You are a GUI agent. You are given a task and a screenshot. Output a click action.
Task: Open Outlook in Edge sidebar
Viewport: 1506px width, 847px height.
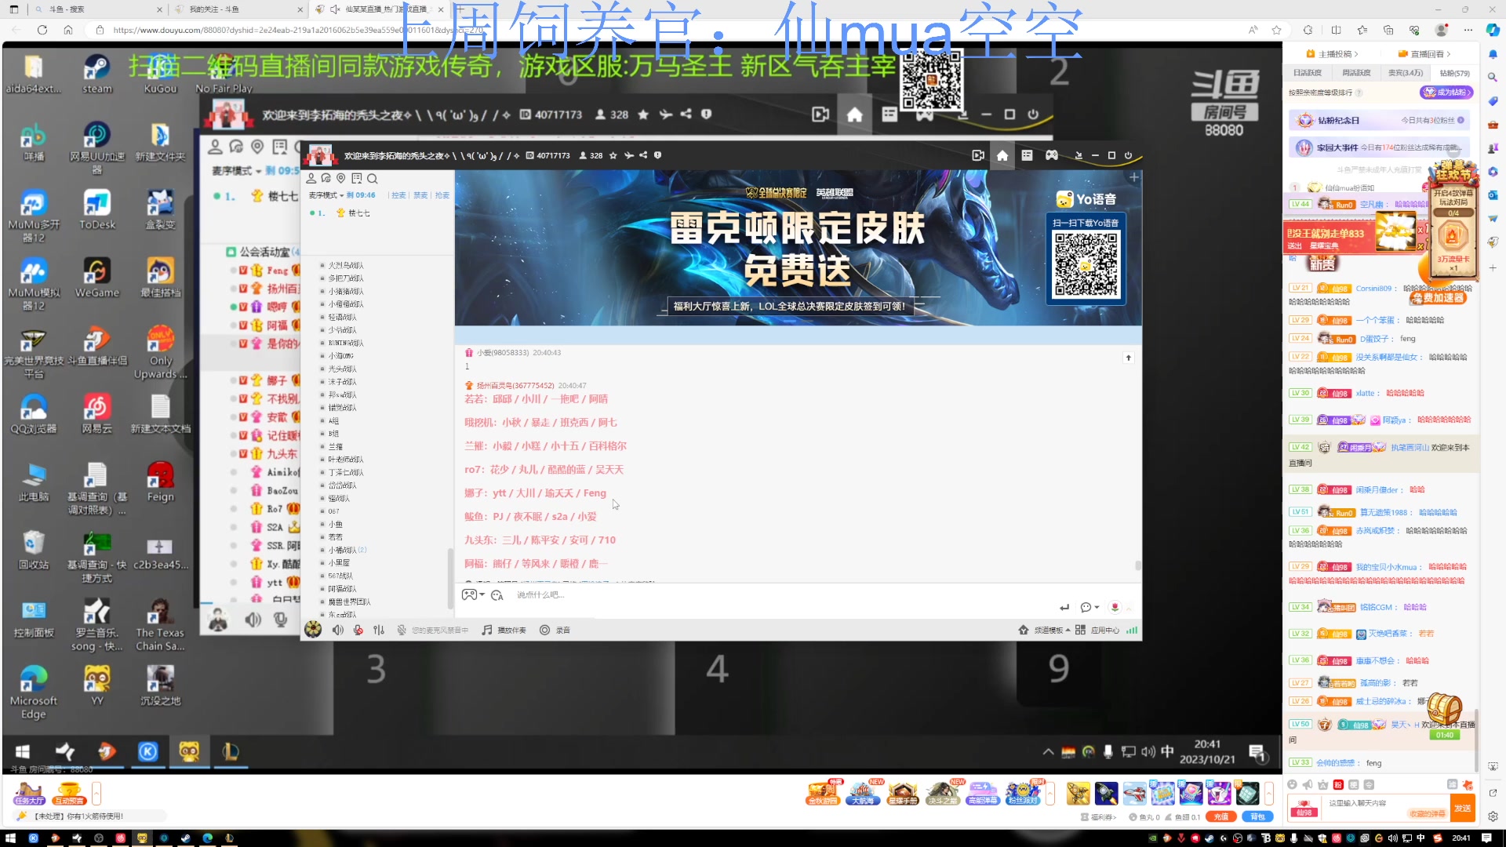[1492, 194]
